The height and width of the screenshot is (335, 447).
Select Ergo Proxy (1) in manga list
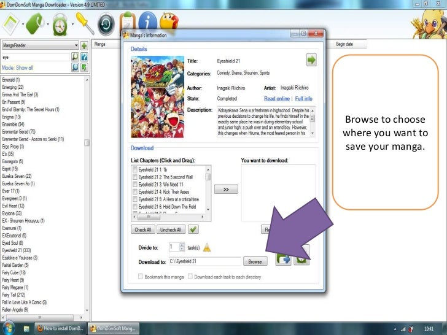[x=13, y=147]
